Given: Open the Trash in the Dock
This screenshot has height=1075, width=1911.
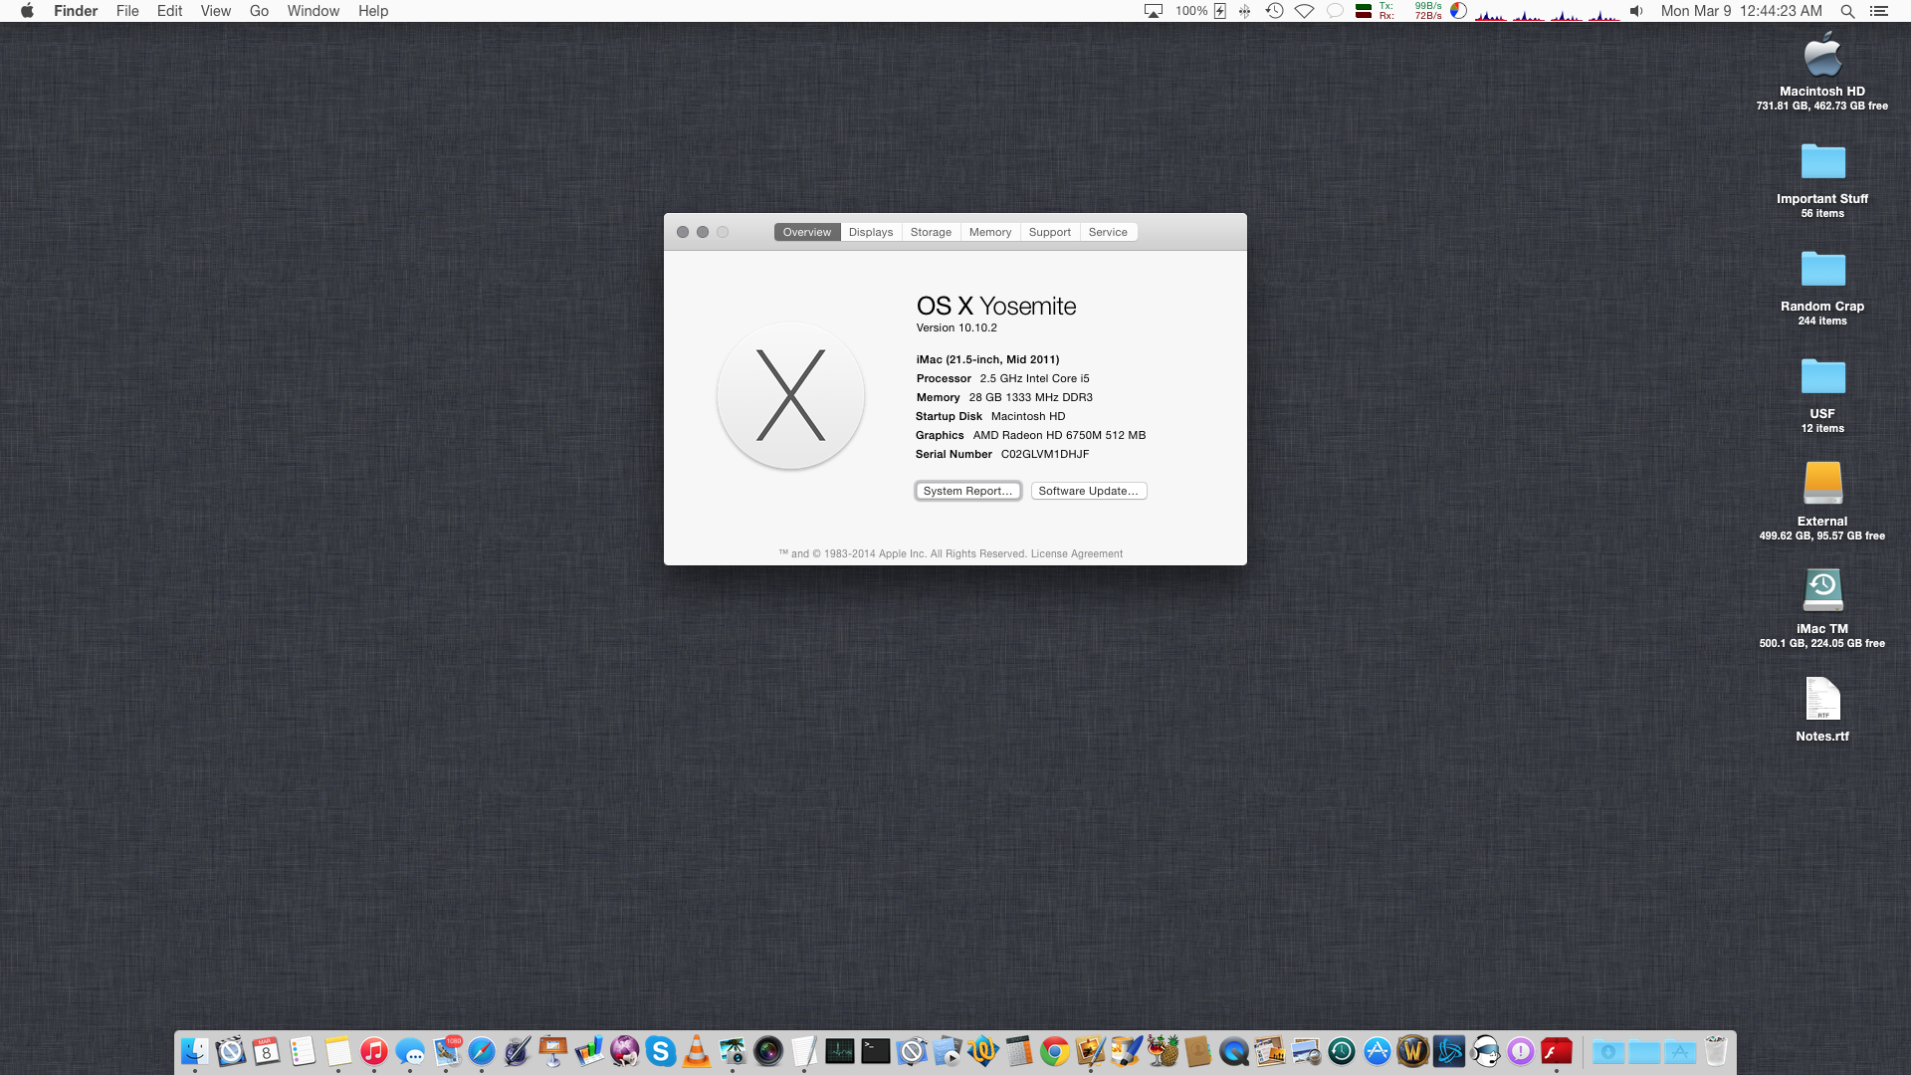Looking at the screenshot, I should (1716, 1051).
